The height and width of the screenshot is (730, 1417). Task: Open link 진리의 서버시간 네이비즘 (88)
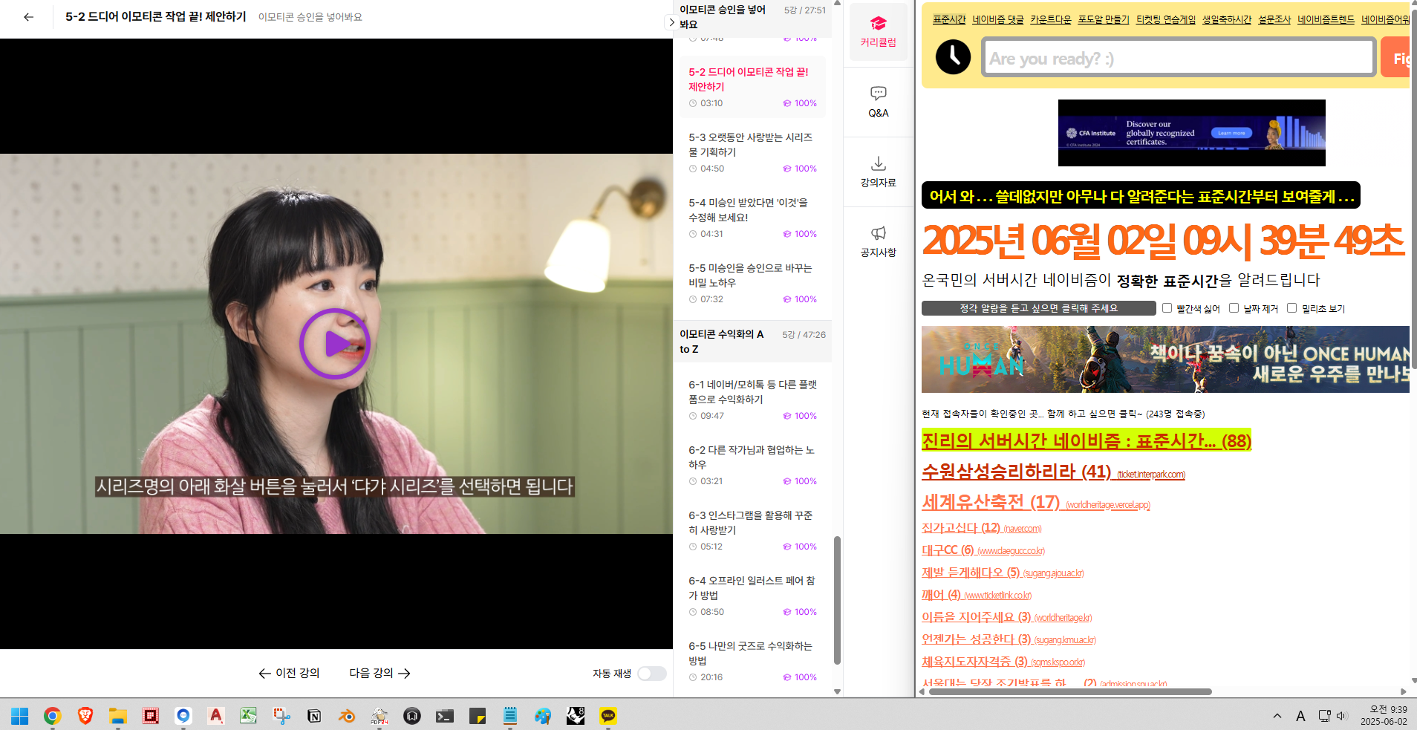coord(1086,441)
